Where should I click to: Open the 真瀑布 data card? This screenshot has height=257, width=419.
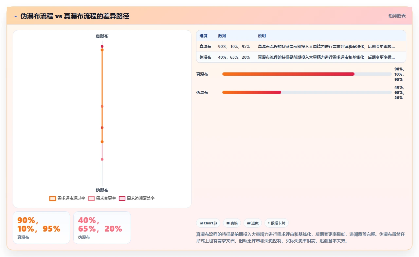pos(41,228)
